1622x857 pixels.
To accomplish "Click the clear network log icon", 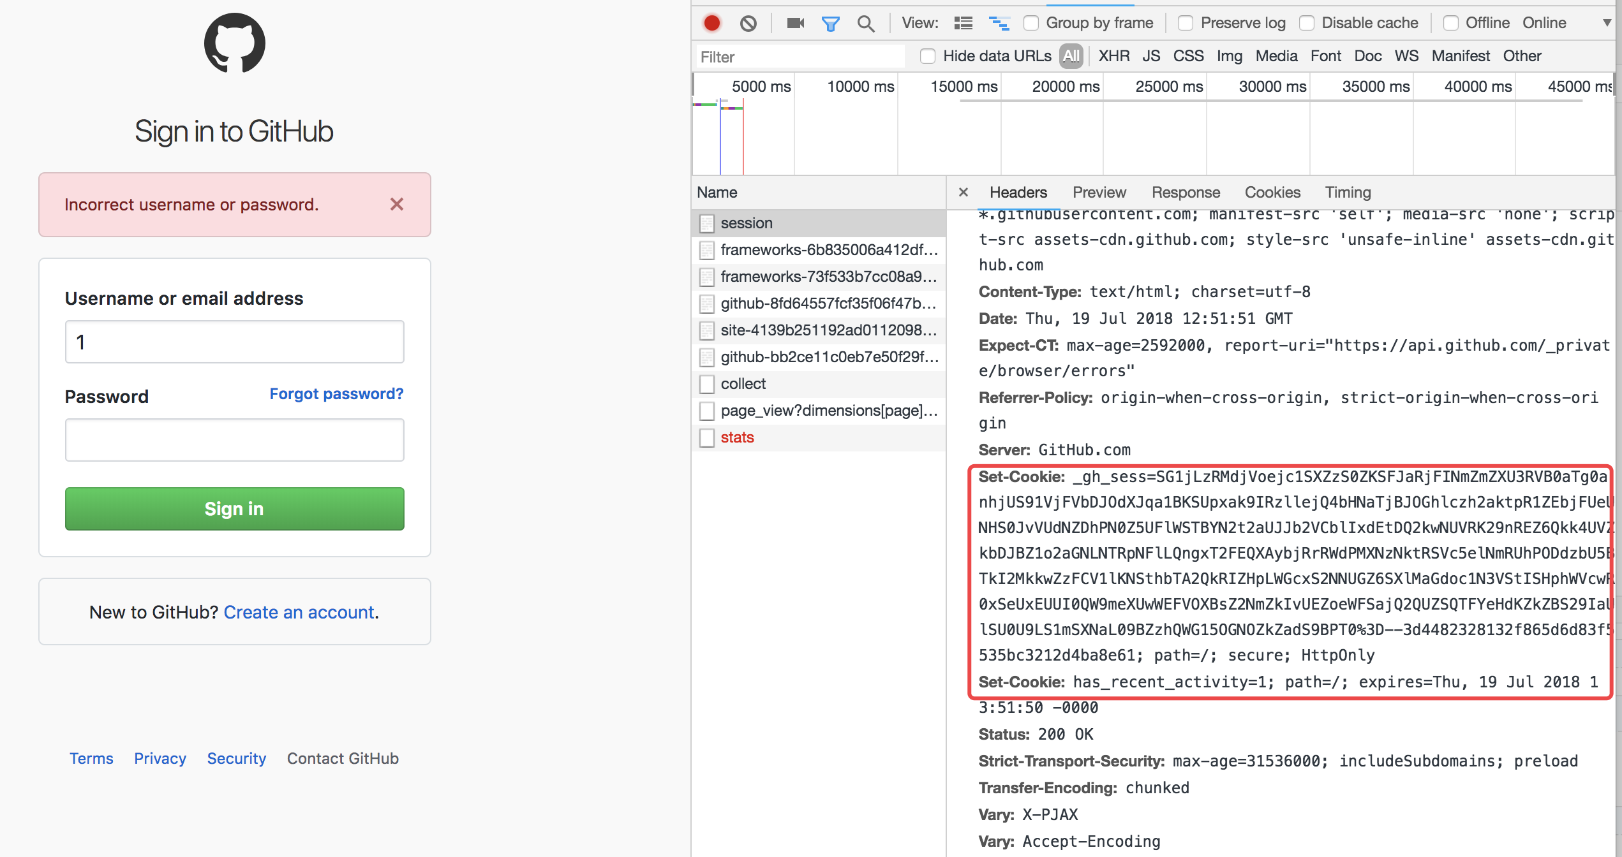I will (748, 24).
